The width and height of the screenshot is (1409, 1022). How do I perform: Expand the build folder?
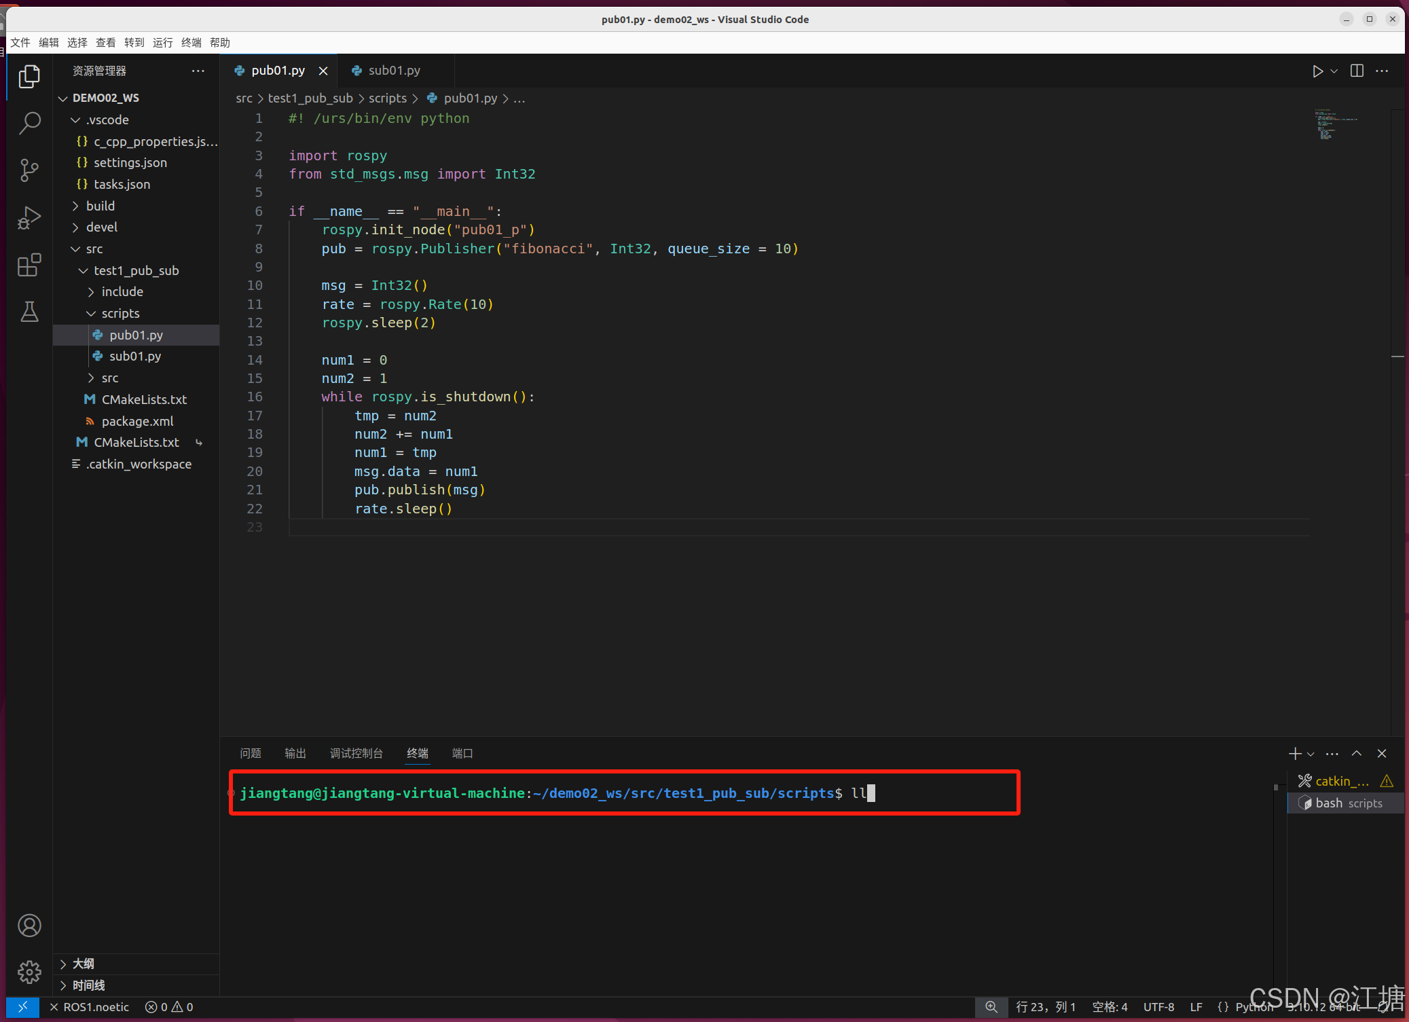100,206
